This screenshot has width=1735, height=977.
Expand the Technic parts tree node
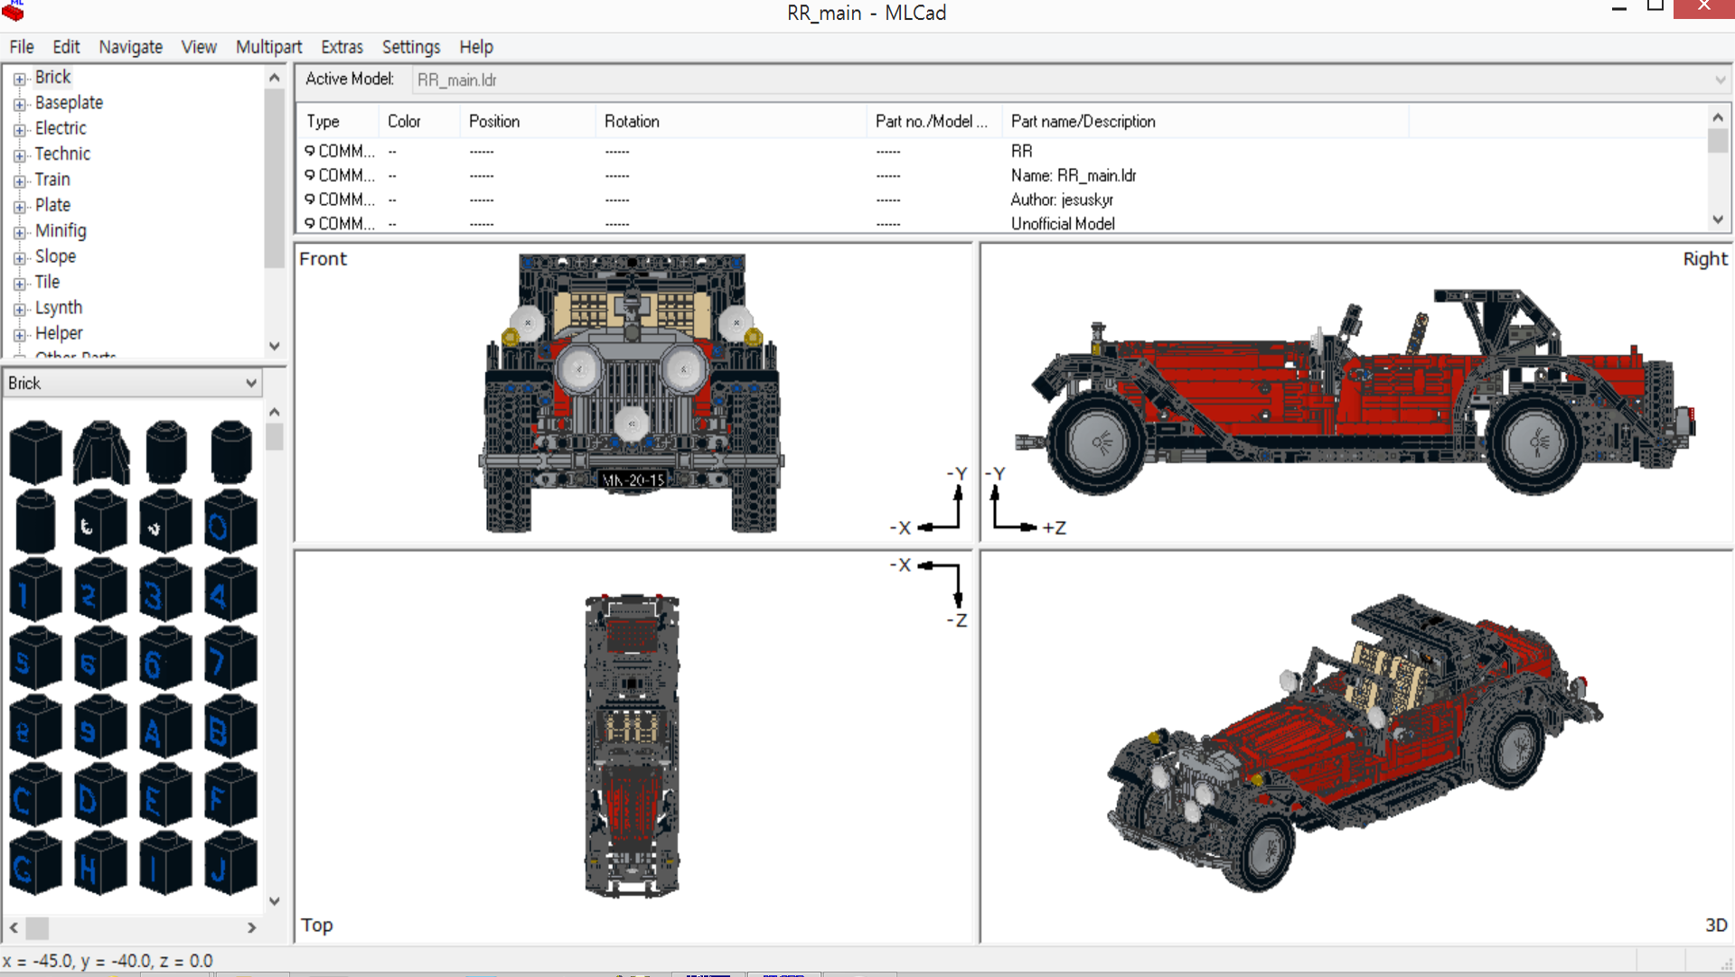tap(20, 155)
